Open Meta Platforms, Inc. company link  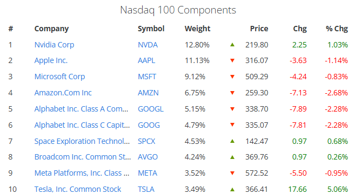(x=82, y=173)
